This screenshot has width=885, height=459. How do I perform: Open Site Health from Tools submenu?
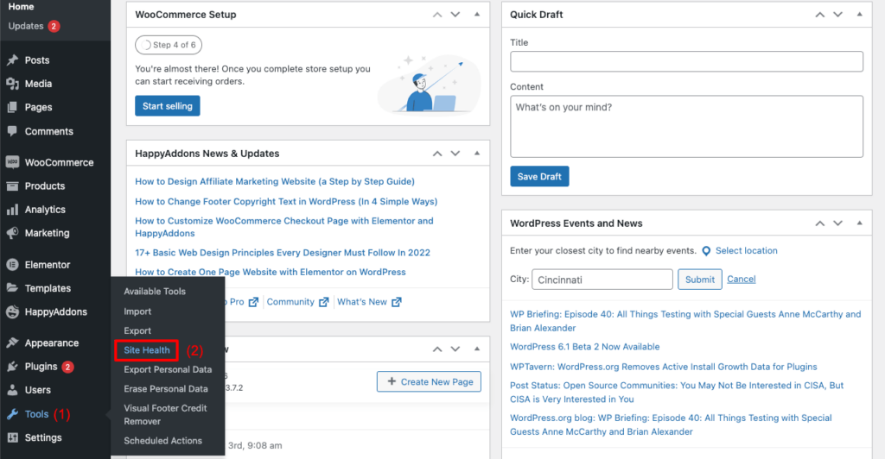[x=146, y=350]
